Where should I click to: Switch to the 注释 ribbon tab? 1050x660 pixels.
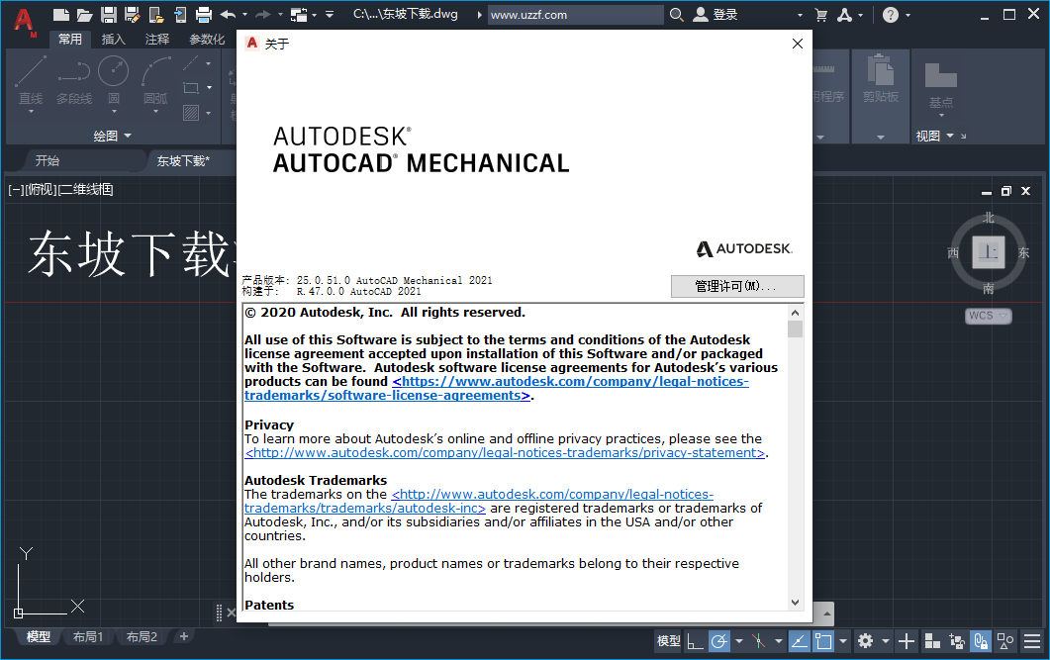coord(157,39)
